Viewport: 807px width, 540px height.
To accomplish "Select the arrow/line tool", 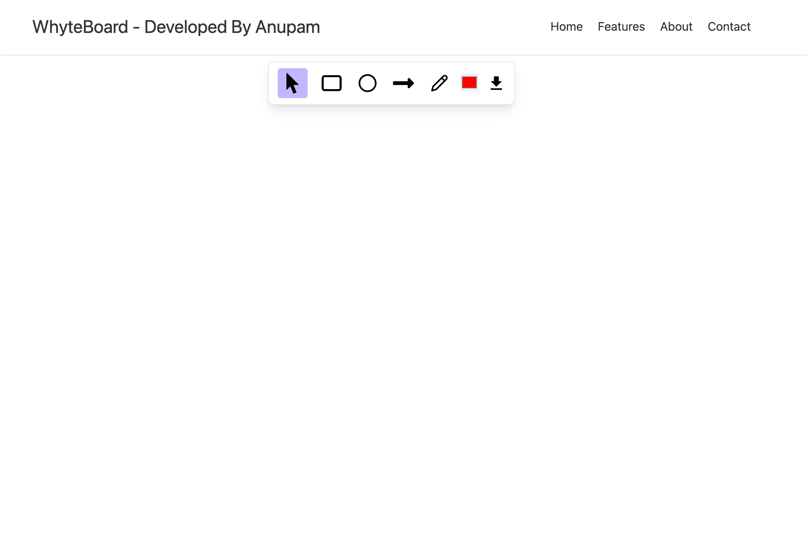I will 403,83.
